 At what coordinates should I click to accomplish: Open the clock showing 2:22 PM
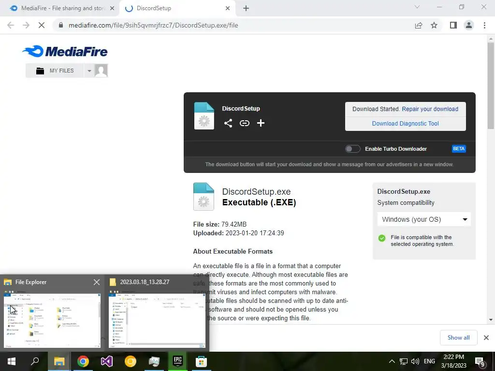(453, 361)
